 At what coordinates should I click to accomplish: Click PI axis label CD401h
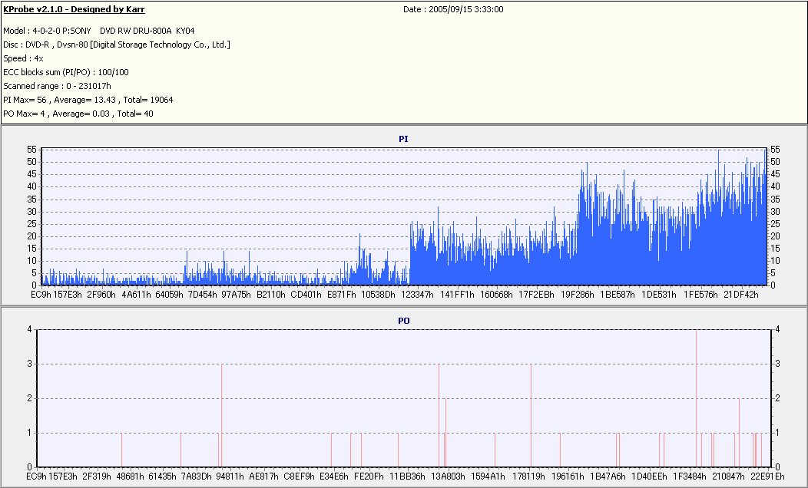click(x=306, y=295)
